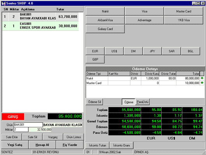This screenshot has height=155, width=206.
Task: Click the 32,500,000 unit price field
Action: [x=40, y=130]
